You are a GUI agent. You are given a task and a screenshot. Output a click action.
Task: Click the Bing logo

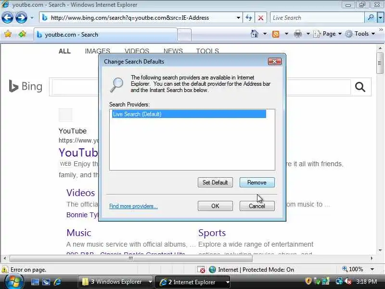click(x=26, y=86)
